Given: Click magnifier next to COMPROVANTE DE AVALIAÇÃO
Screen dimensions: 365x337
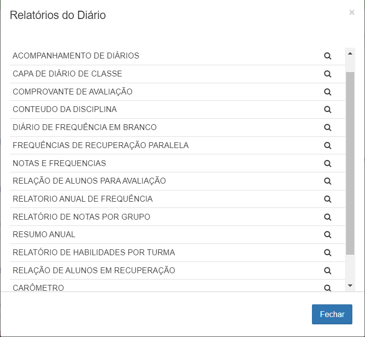Looking at the screenshot, I should [328, 92].
